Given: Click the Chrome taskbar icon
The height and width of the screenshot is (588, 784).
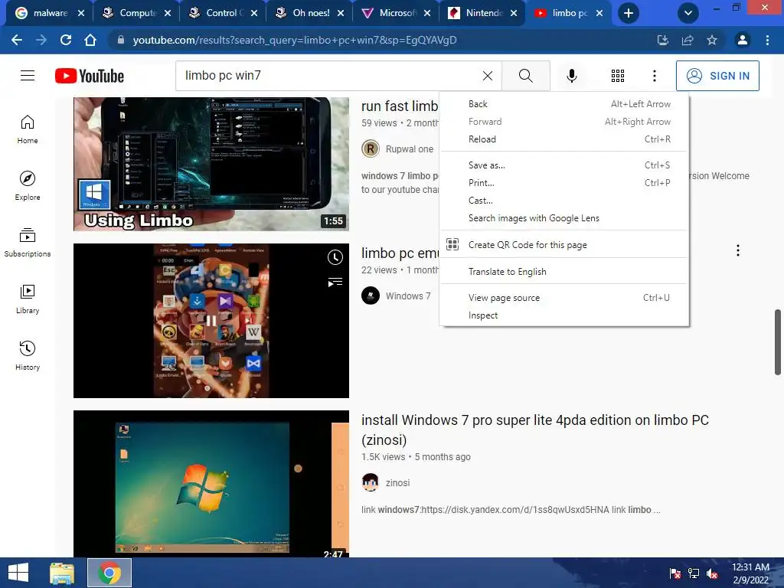Looking at the screenshot, I should pos(109,573).
